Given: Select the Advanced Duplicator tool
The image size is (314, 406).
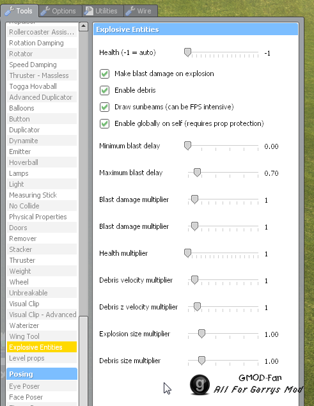Looking at the screenshot, I should pyautogui.click(x=42, y=97).
